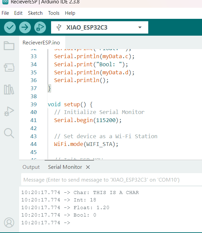The width and height of the screenshot is (202, 233).
Task: Click the empty Serial.println() line 36
Action: [81, 80]
